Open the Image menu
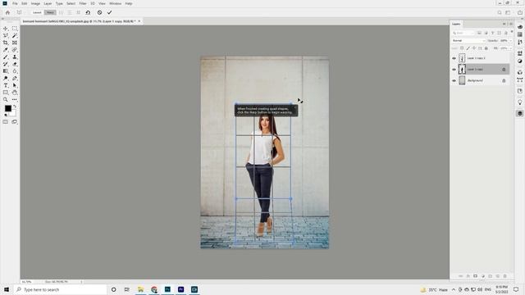 (x=35, y=3)
